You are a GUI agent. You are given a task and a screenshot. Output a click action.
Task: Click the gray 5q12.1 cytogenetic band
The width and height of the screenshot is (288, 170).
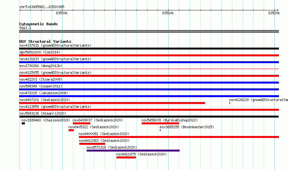(x=149, y=31)
